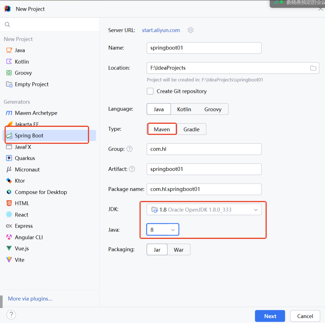Click the Vite generator icon
Screen dimensions: 325x323
(x=9, y=260)
